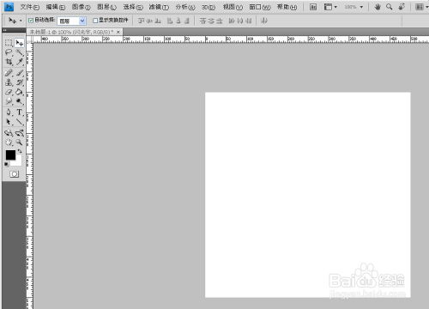Select the Clone Stamp tool
Screen dimensions: 429x309
coord(9,82)
